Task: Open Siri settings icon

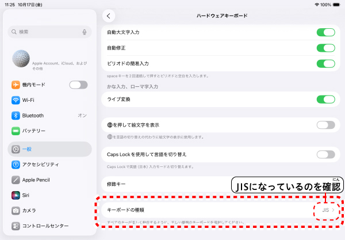Action: coord(16,195)
